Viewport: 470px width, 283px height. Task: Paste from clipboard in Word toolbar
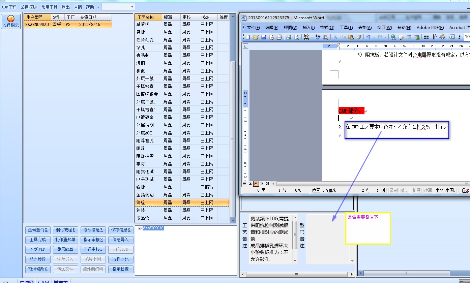pyautogui.click(x=351, y=37)
